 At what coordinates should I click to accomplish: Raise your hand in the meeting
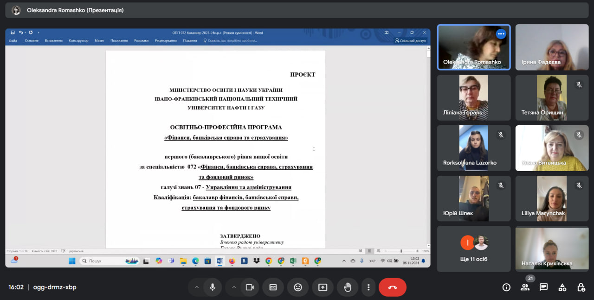point(347,287)
